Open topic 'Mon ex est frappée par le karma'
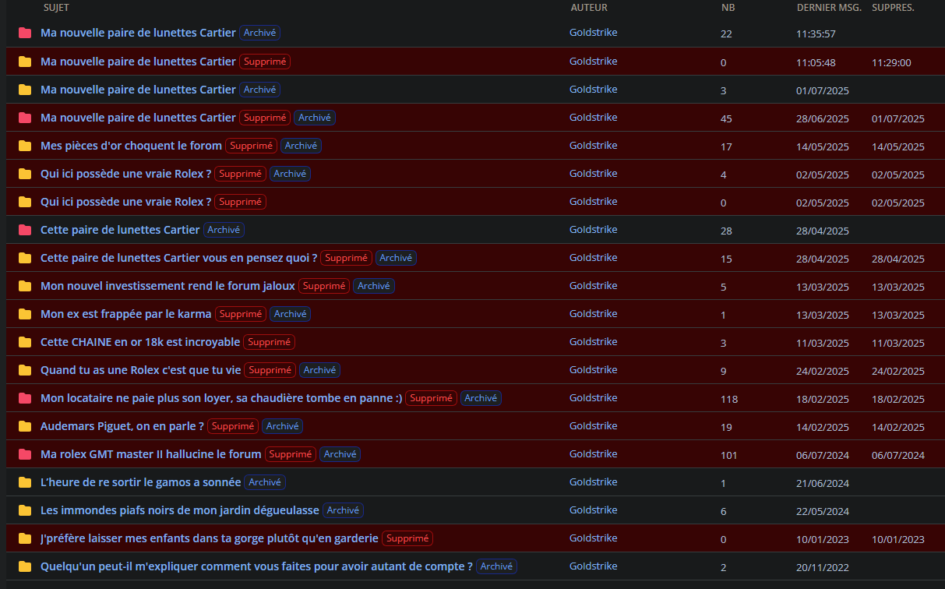The image size is (945, 589). click(x=126, y=314)
